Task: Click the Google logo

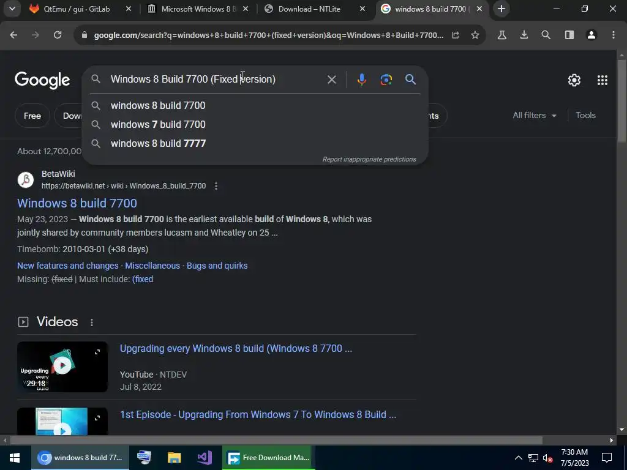Action: tap(42, 80)
